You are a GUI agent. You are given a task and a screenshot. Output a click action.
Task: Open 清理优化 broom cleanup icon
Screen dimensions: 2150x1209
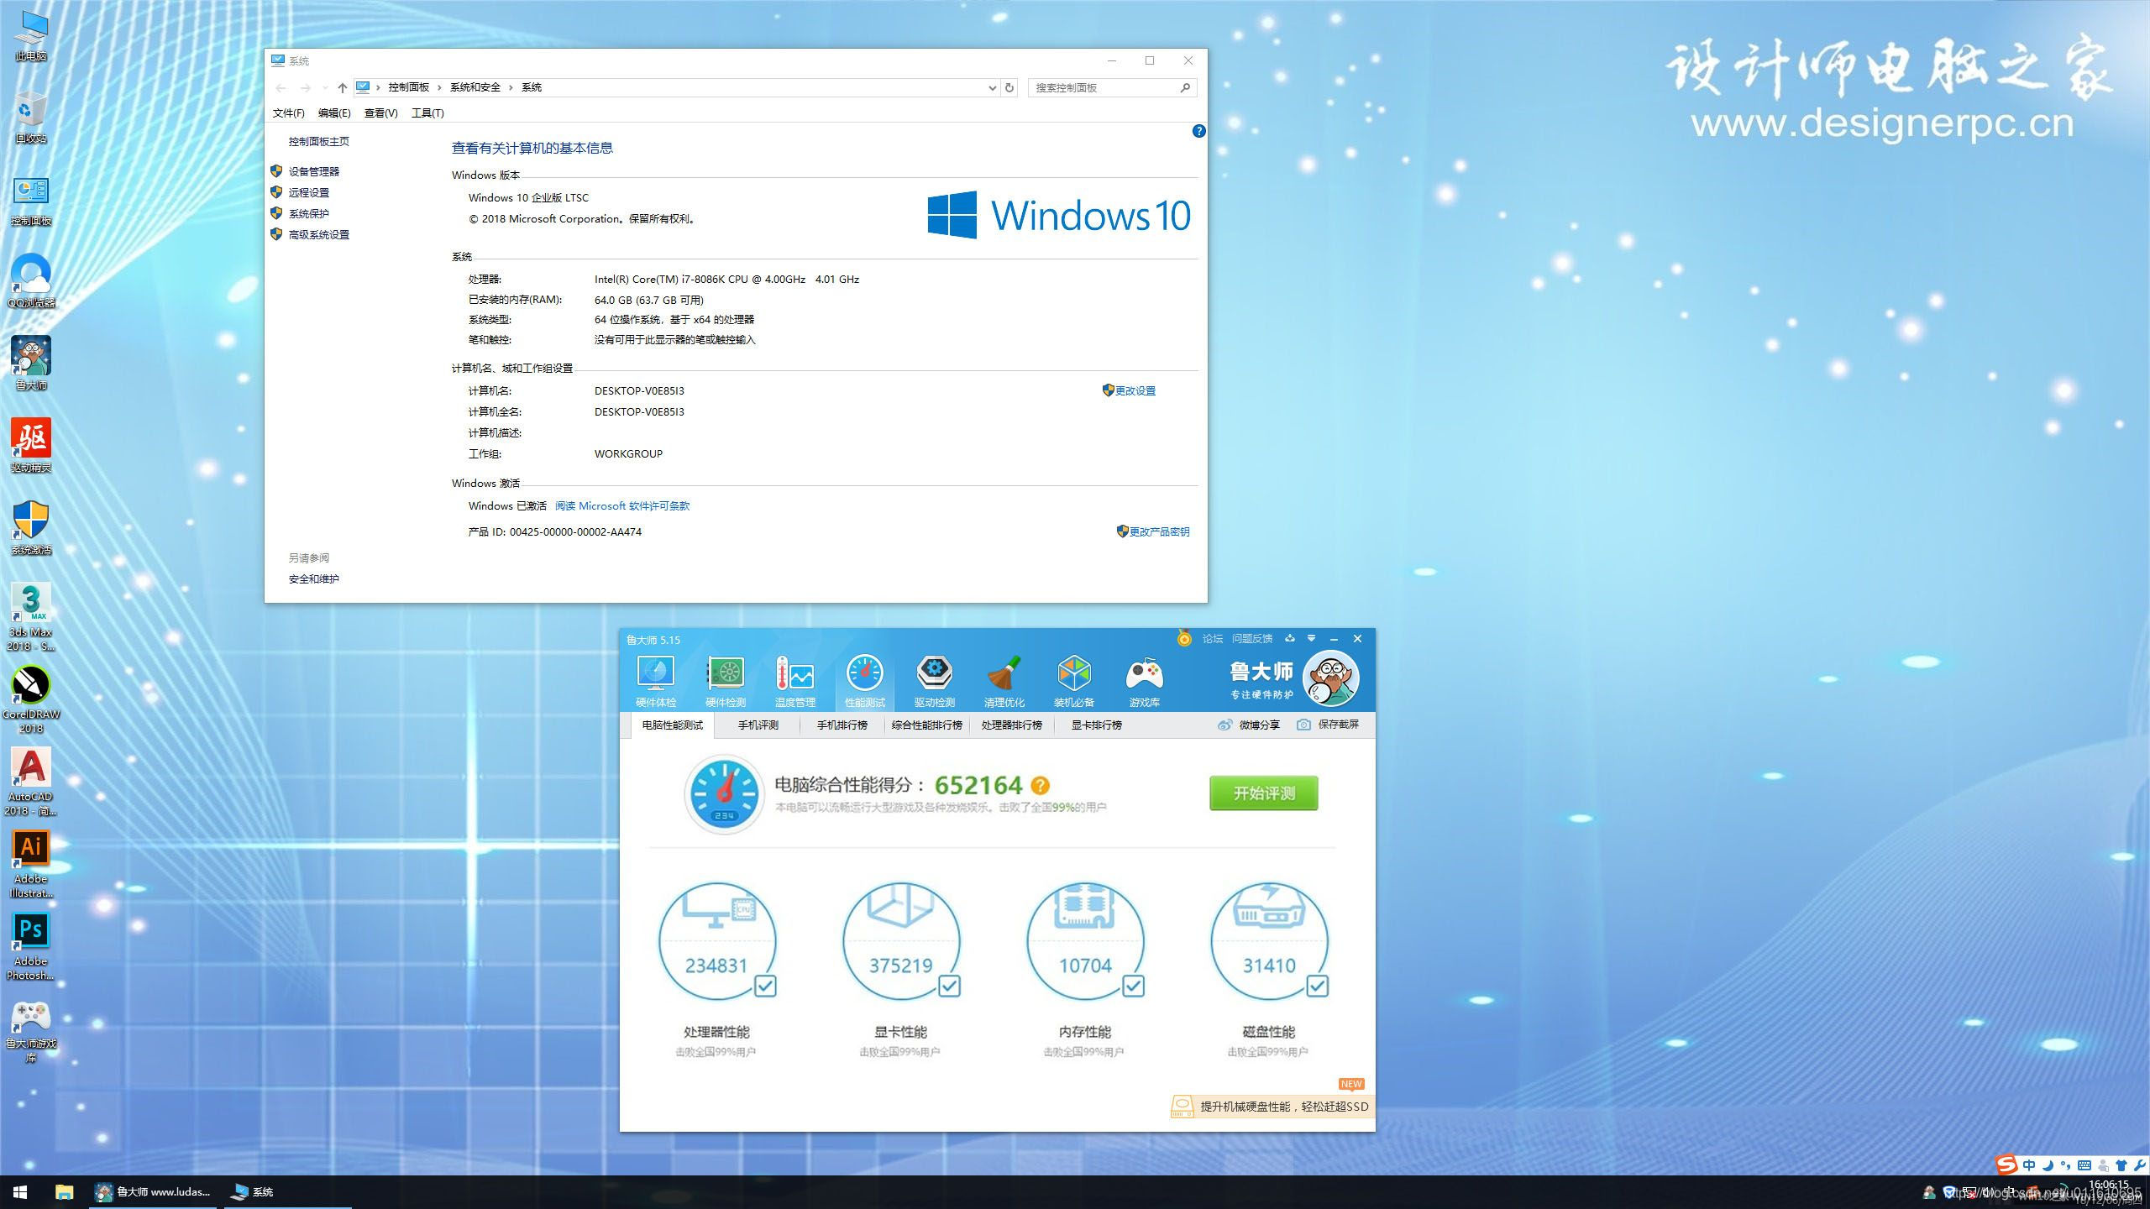click(x=1004, y=681)
